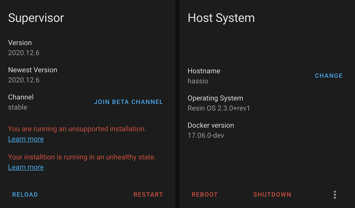Shut down the host system
Viewport: 355px width, 208px height.
[x=272, y=195]
